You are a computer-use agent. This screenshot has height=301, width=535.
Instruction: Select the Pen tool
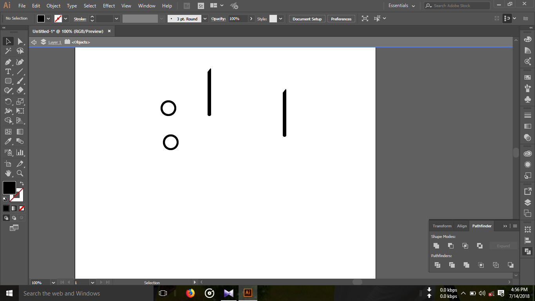click(x=8, y=62)
